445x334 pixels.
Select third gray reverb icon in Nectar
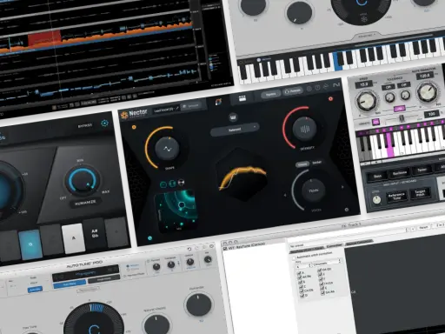click(x=181, y=183)
